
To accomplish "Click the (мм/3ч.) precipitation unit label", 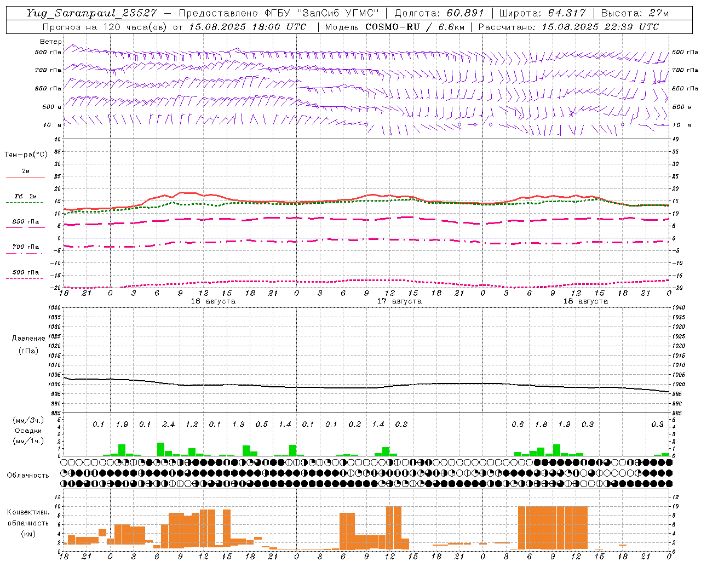I will (x=28, y=420).
